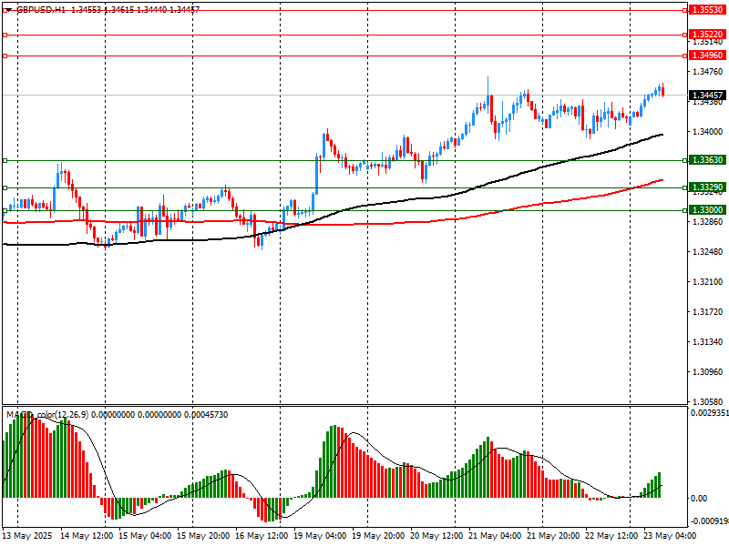The height and width of the screenshot is (546, 729).
Task: Select the green 1.33290 support price label
Action: click(707, 187)
